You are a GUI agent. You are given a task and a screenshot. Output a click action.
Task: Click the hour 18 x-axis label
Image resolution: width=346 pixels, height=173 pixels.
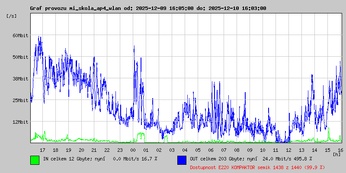coord(55,150)
